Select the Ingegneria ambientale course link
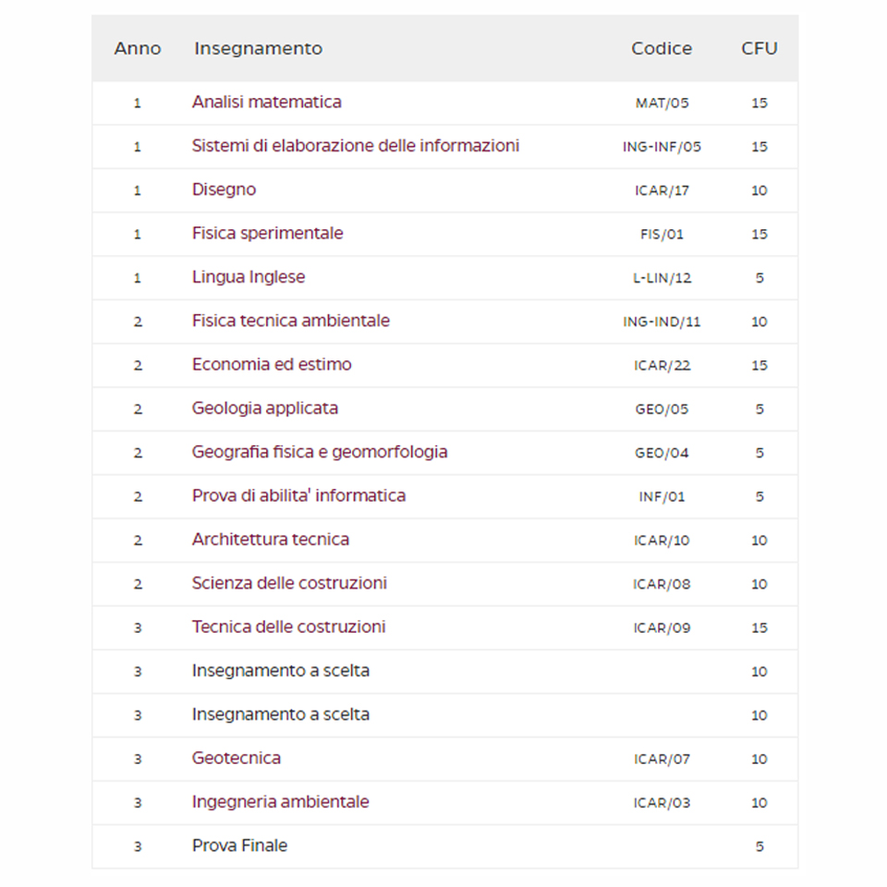This screenshot has height=887, width=887. tap(281, 802)
